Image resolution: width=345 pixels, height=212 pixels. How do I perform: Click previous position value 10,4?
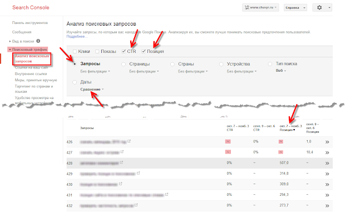pos(309,152)
